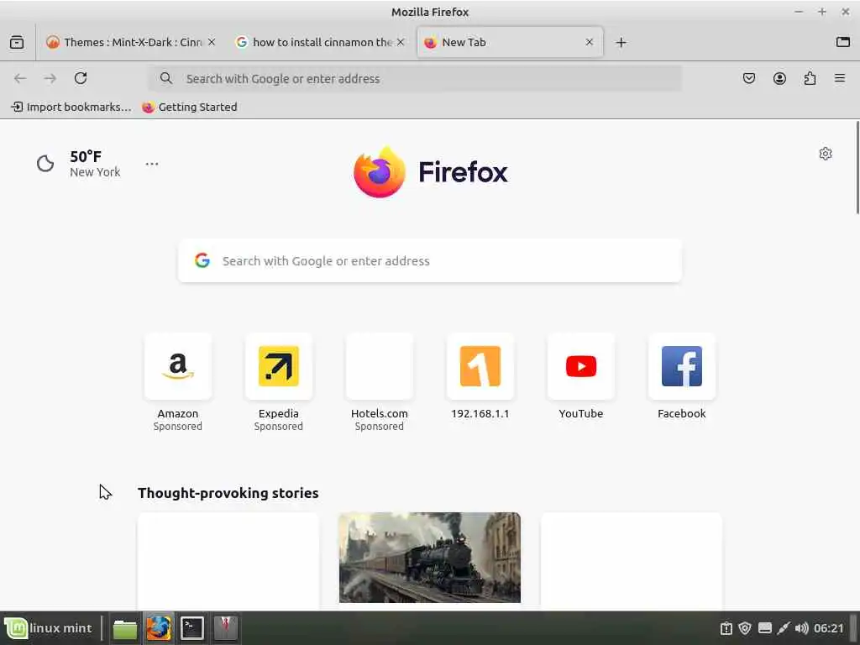Open the shield update manager tray icon
The image size is (860, 645).
click(x=745, y=628)
